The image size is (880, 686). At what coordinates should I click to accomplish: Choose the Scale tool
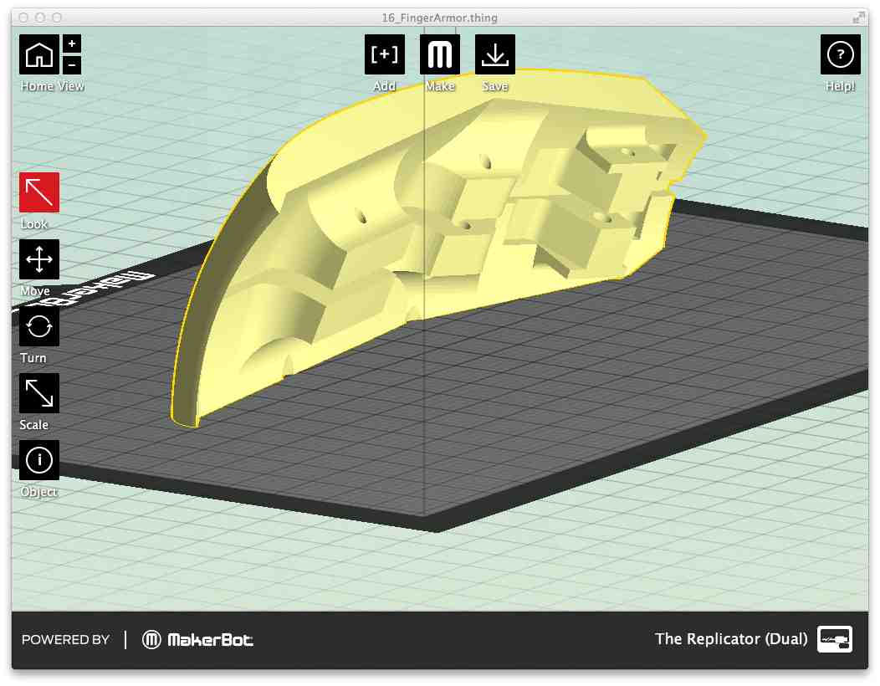tap(39, 393)
